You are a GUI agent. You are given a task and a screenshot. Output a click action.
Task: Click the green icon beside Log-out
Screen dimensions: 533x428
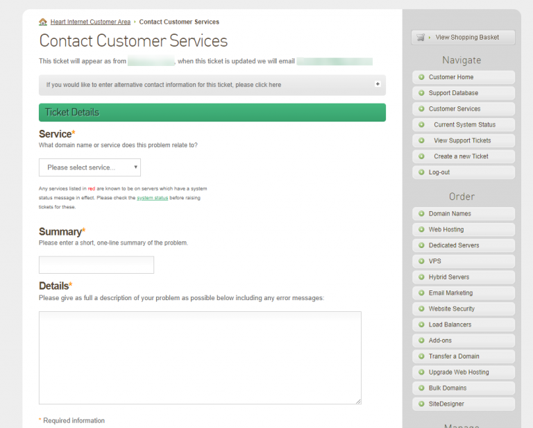point(421,172)
